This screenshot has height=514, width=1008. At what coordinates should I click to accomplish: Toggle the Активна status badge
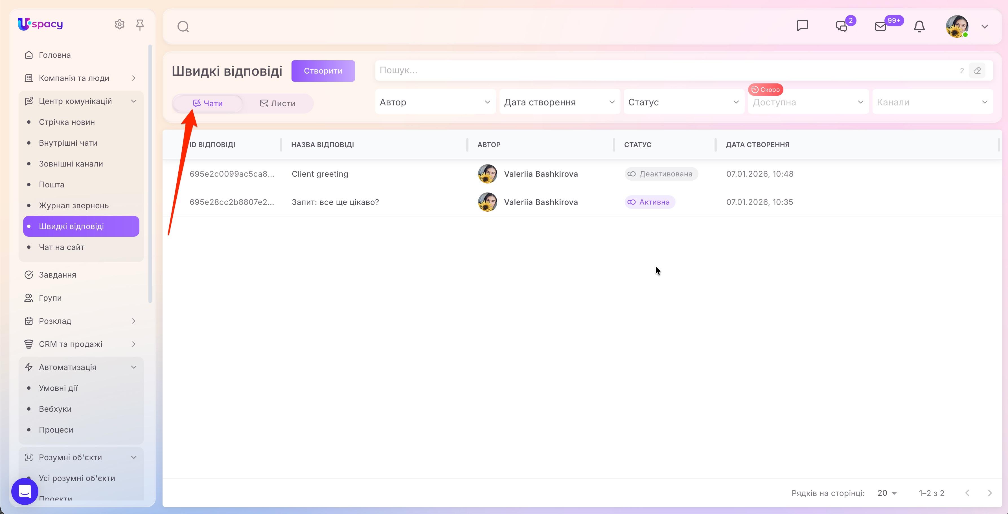point(650,202)
